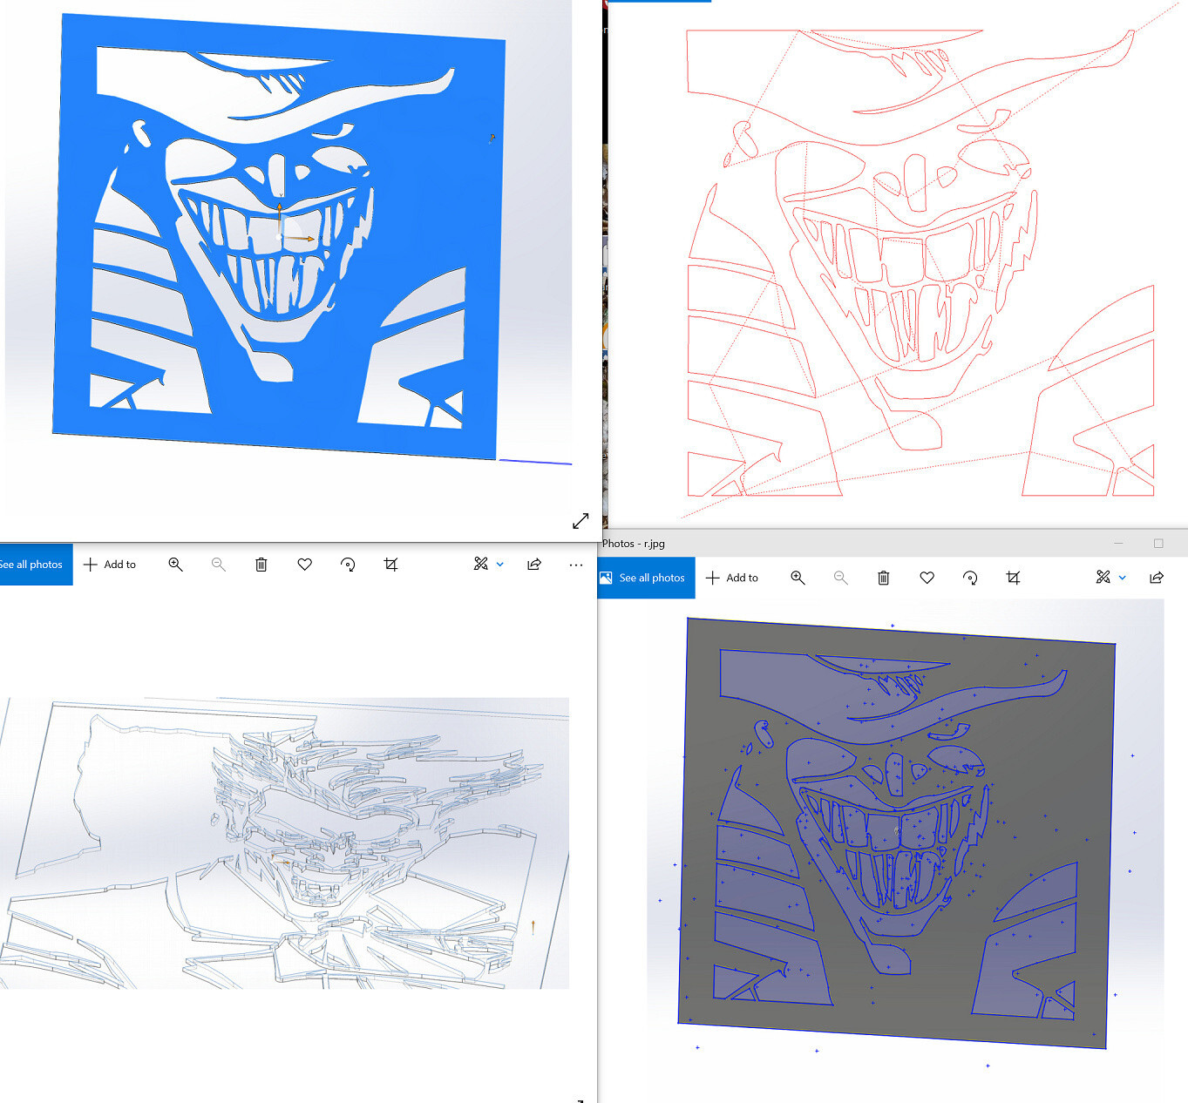Share the r.jpg photo

coord(1157,577)
